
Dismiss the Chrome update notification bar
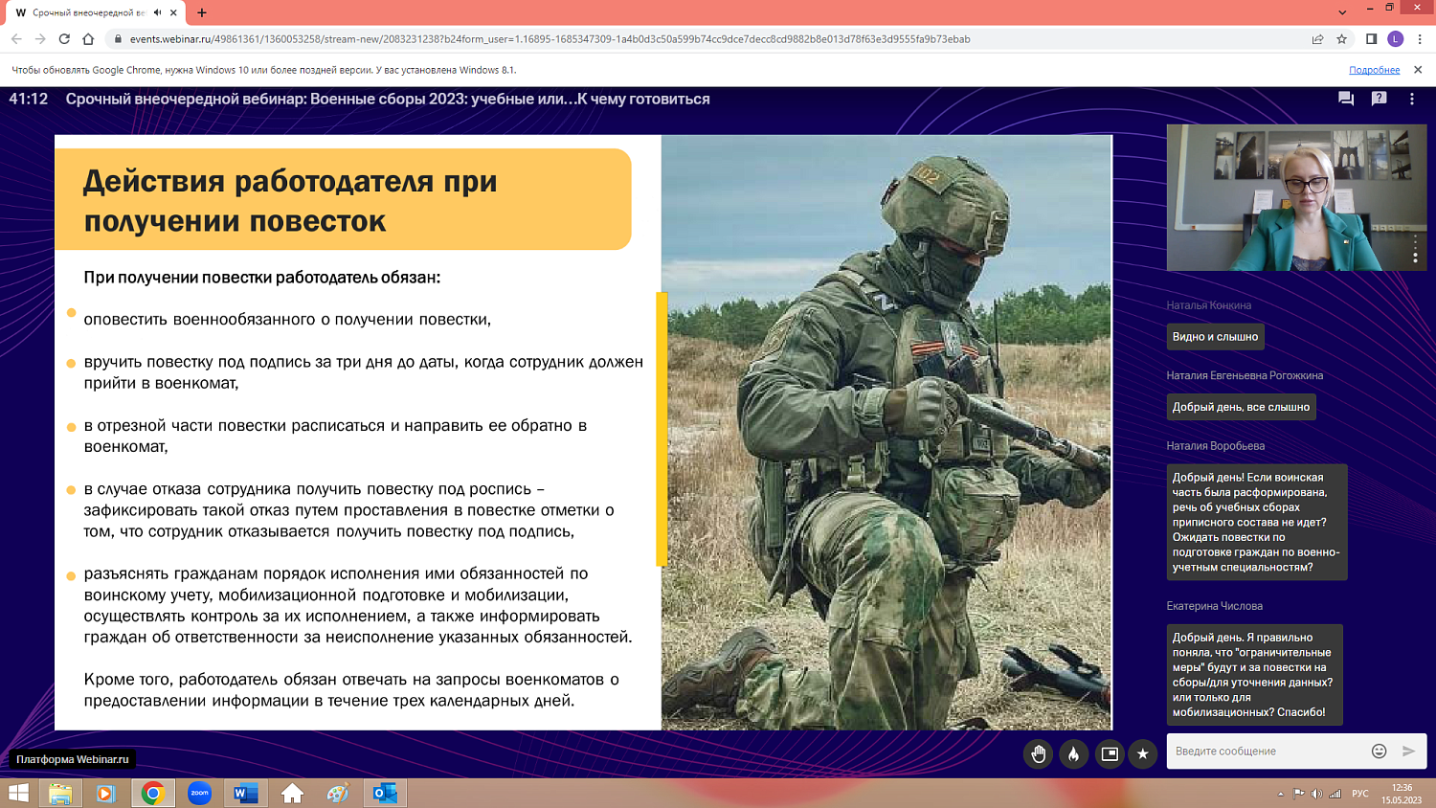[1418, 70]
